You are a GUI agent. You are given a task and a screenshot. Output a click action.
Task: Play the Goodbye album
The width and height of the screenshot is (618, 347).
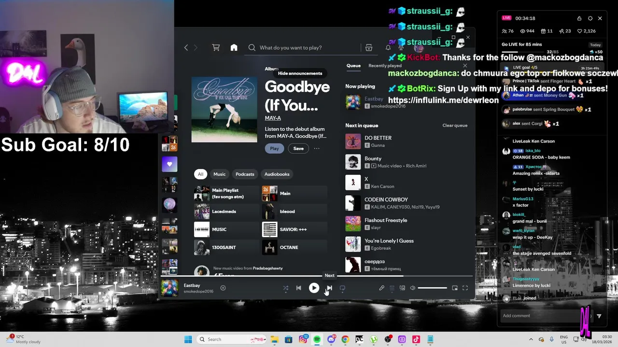point(274,148)
